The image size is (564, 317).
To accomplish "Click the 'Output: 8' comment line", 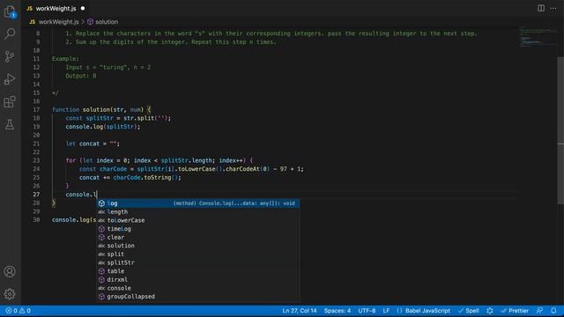I will pyautogui.click(x=81, y=76).
